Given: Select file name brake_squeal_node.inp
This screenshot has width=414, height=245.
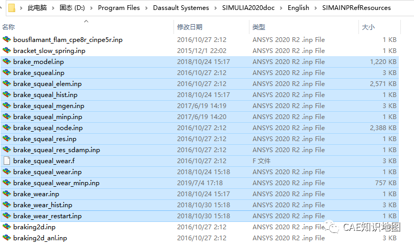Looking at the screenshot, I should coord(48,128).
